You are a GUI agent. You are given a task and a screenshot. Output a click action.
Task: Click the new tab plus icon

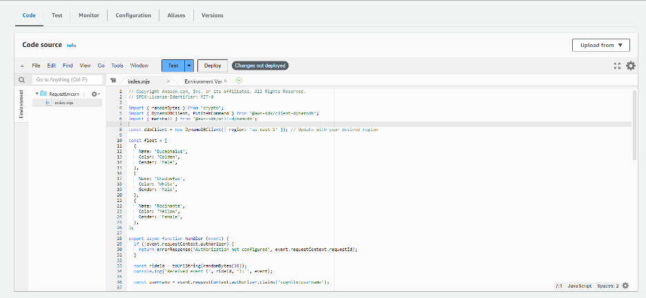(x=239, y=81)
